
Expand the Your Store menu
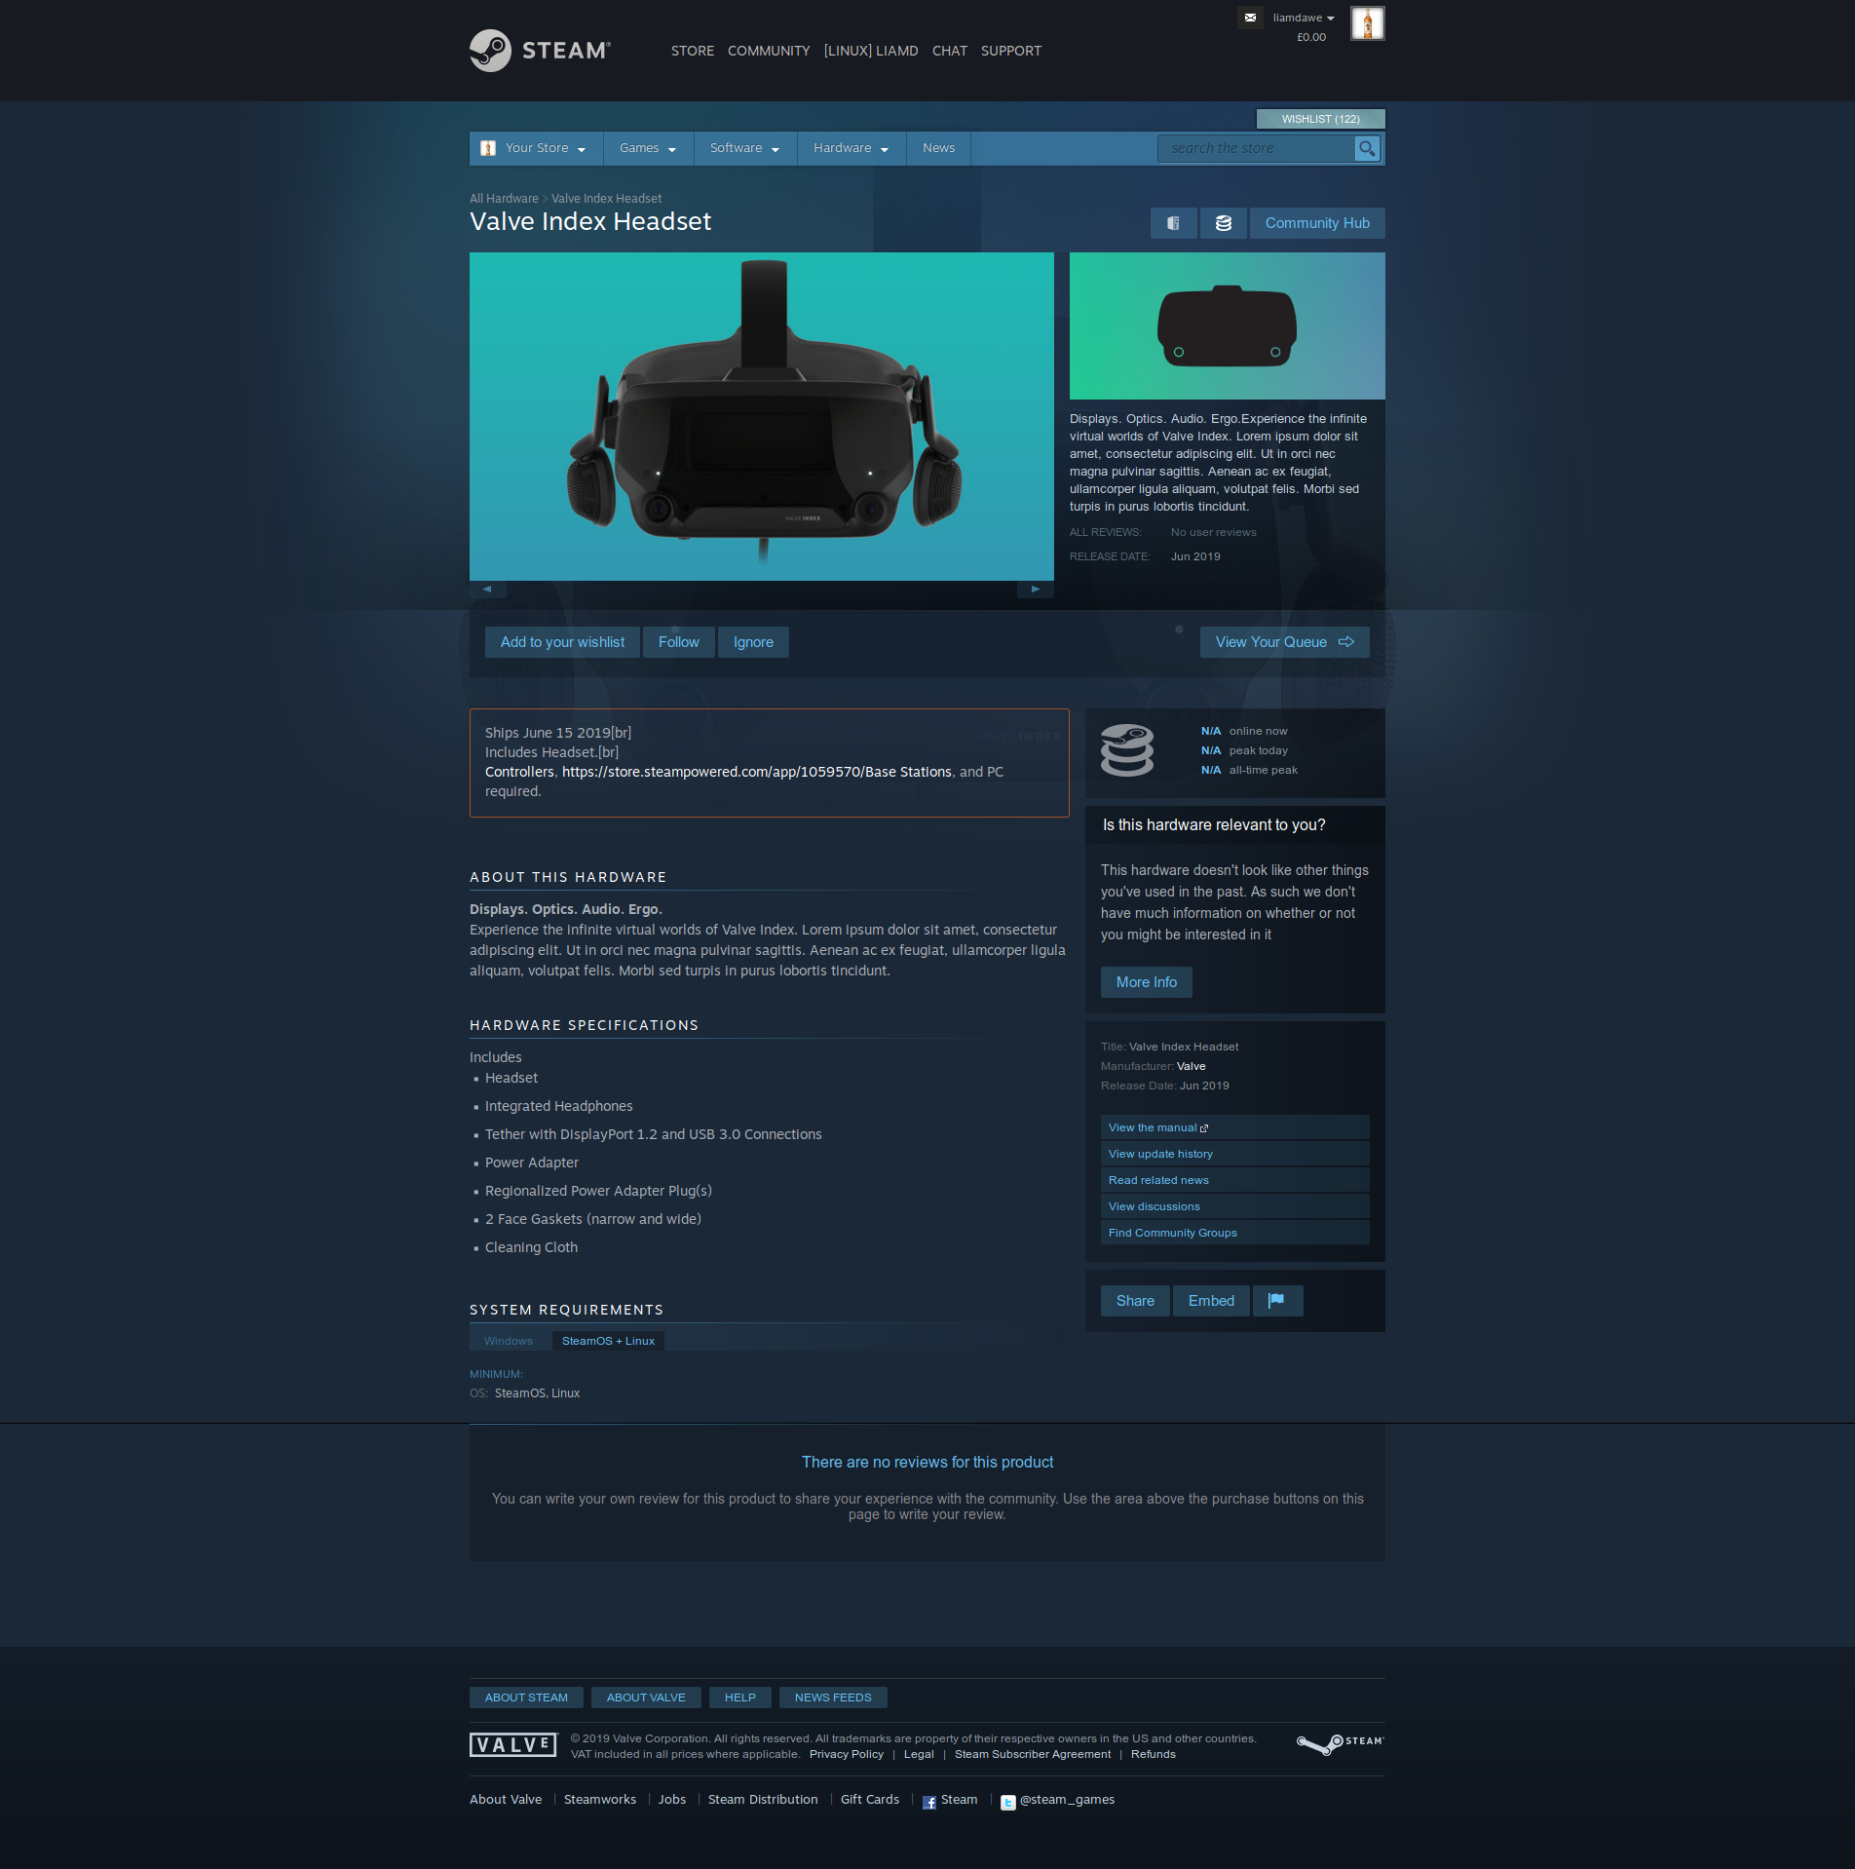pos(537,148)
